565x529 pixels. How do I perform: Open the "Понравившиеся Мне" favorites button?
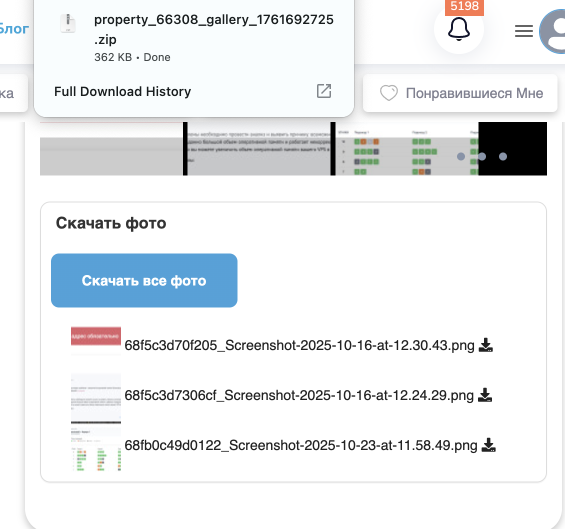tap(460, 93)
